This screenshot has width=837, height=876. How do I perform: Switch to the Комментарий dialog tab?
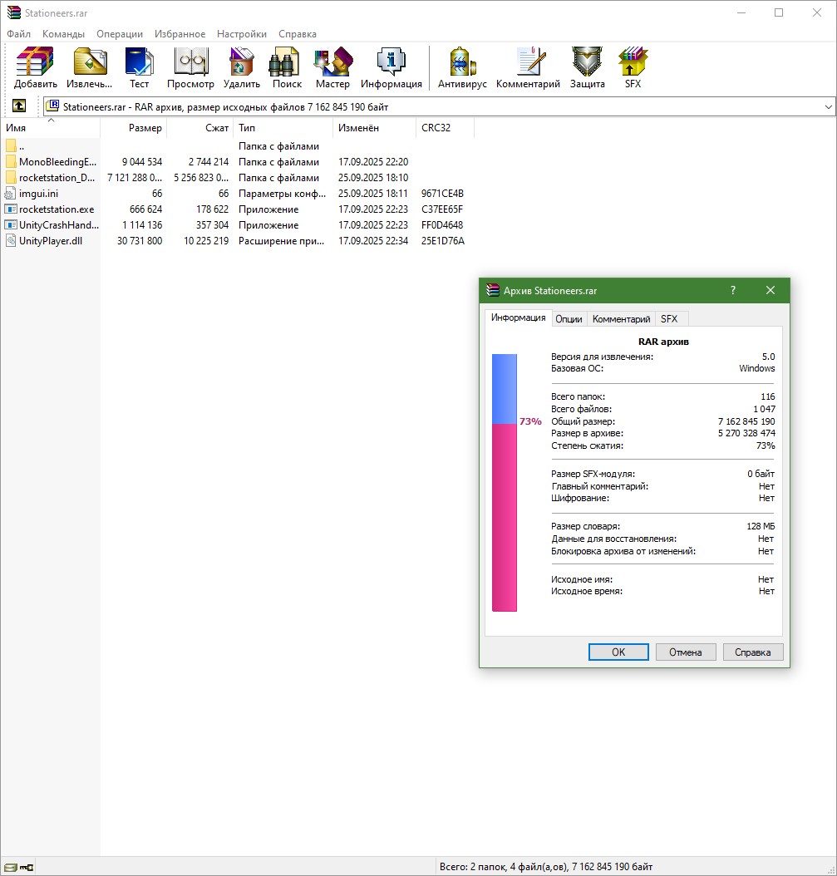[x=622, y=319]
